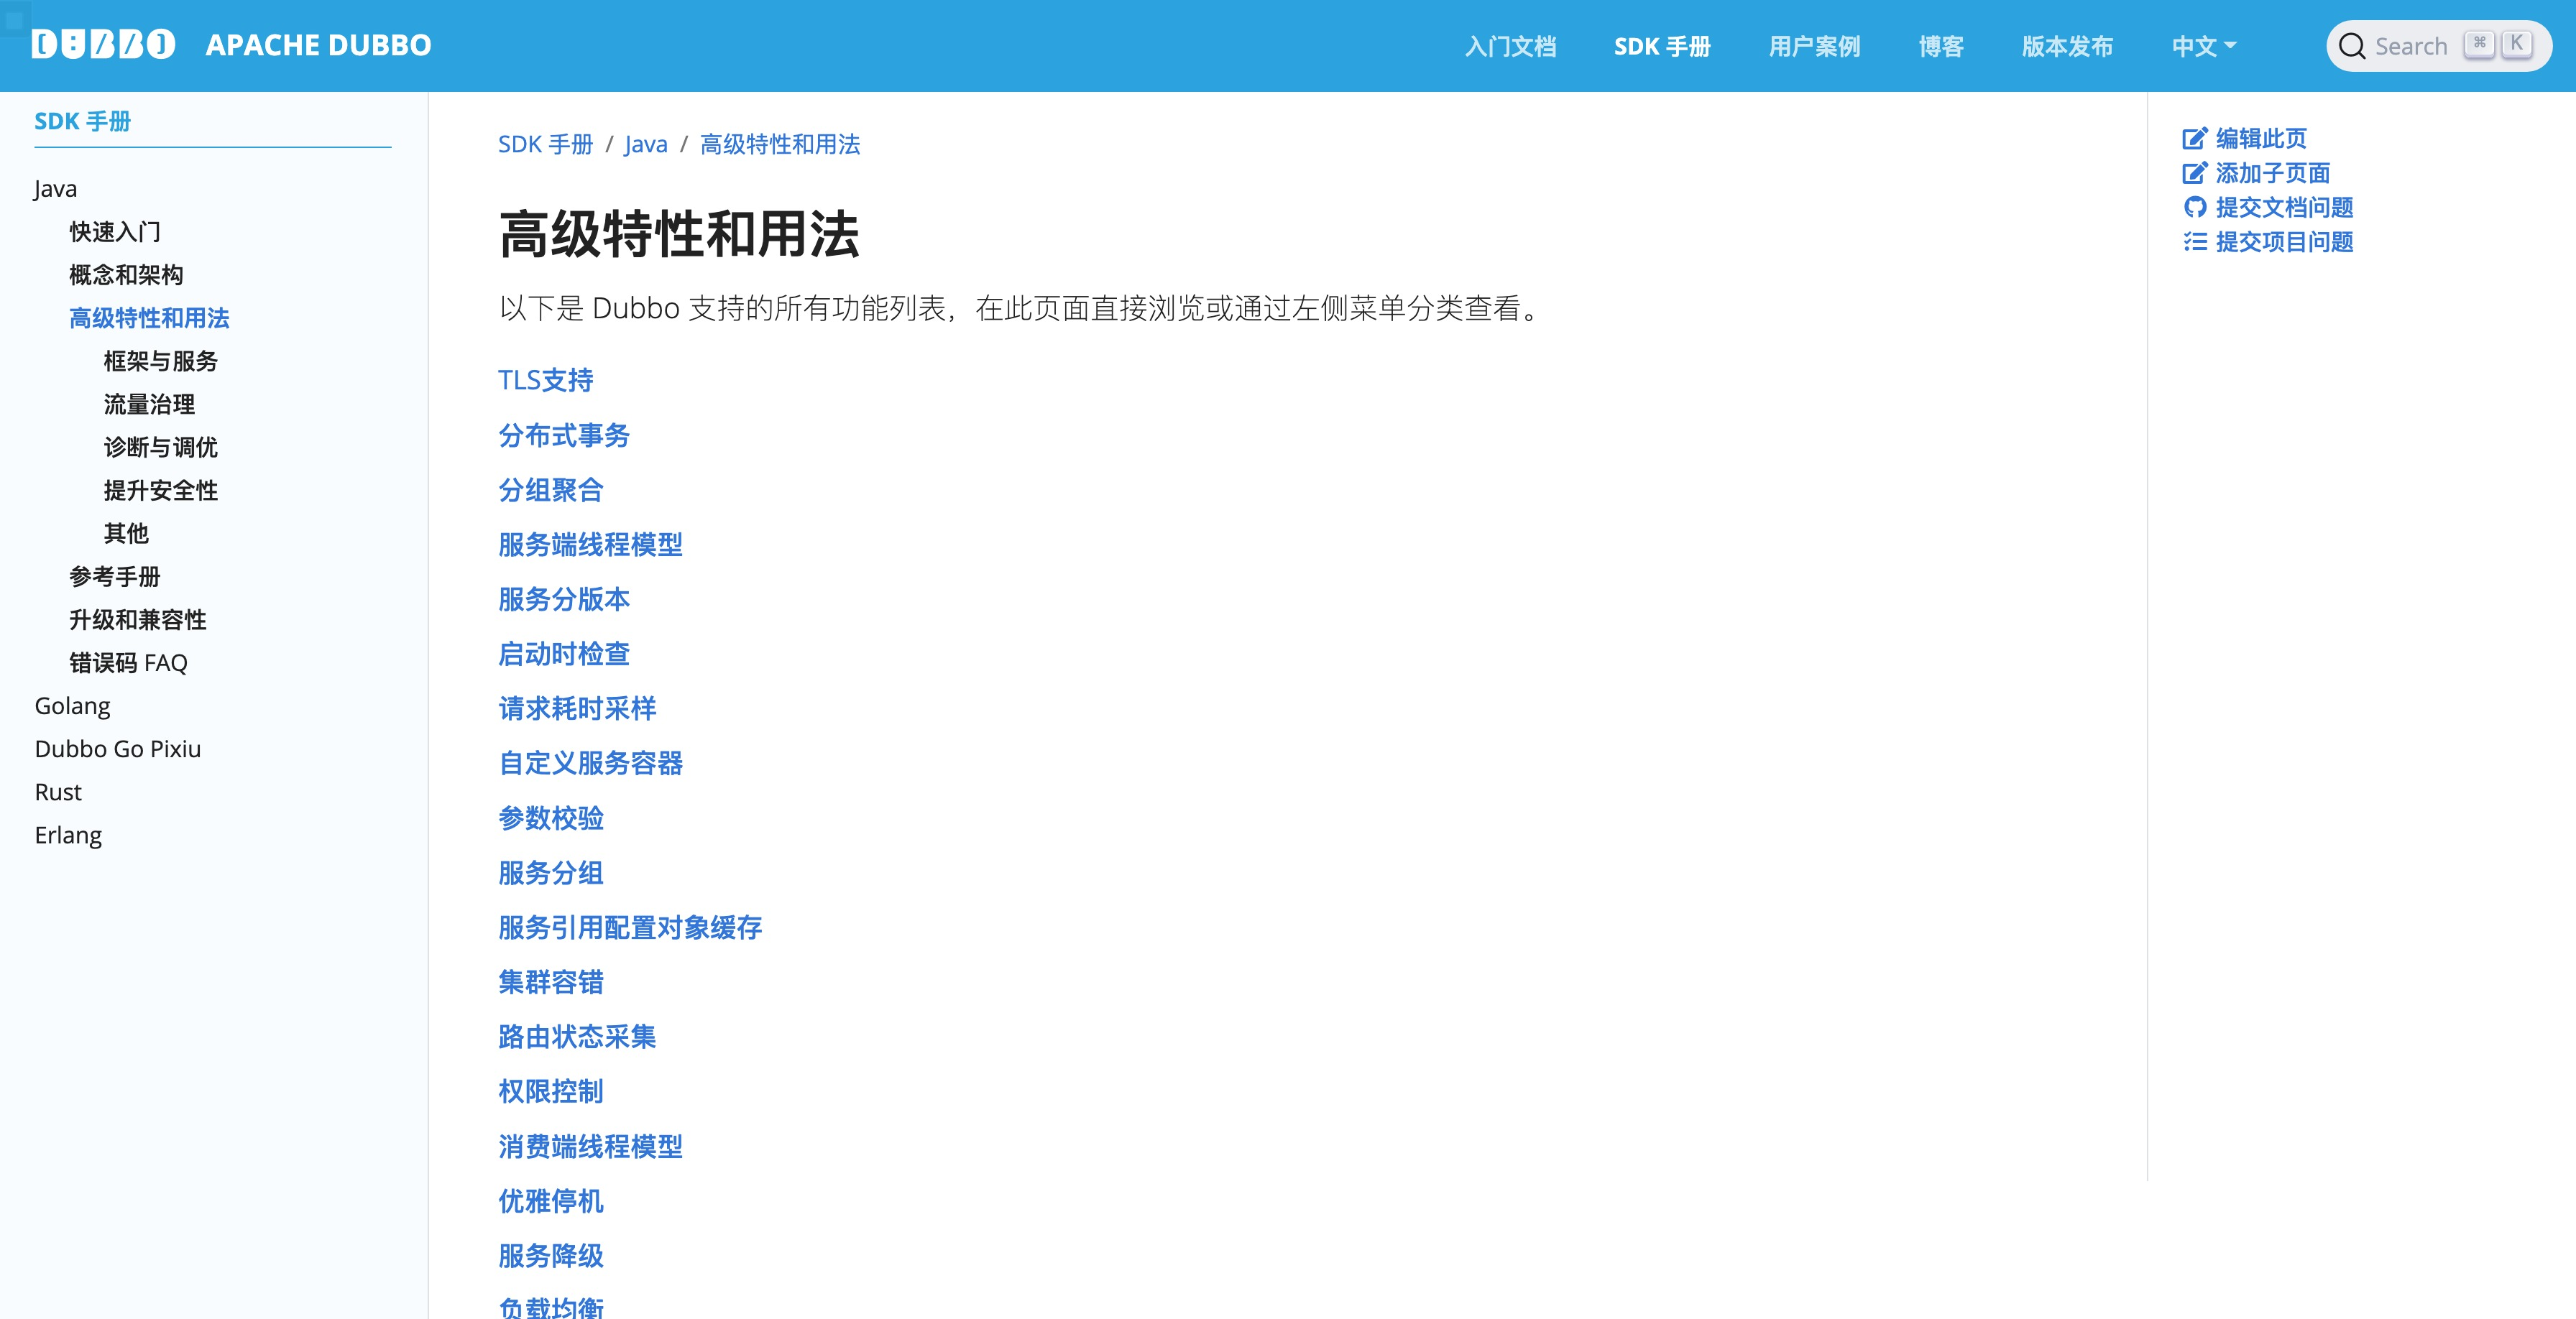
Task: Go to the 博客 nav item
Action: tap(1940, 47)
